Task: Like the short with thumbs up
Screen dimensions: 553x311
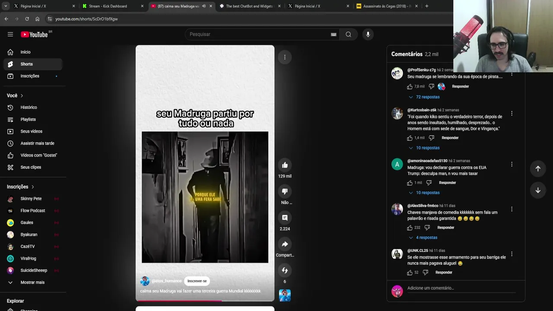Action: (285, 165)
